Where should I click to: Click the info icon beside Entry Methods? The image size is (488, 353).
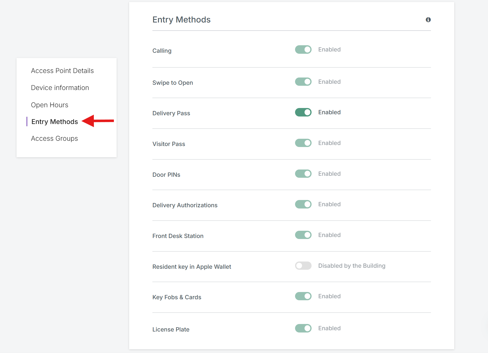click(x=428, y=20)
